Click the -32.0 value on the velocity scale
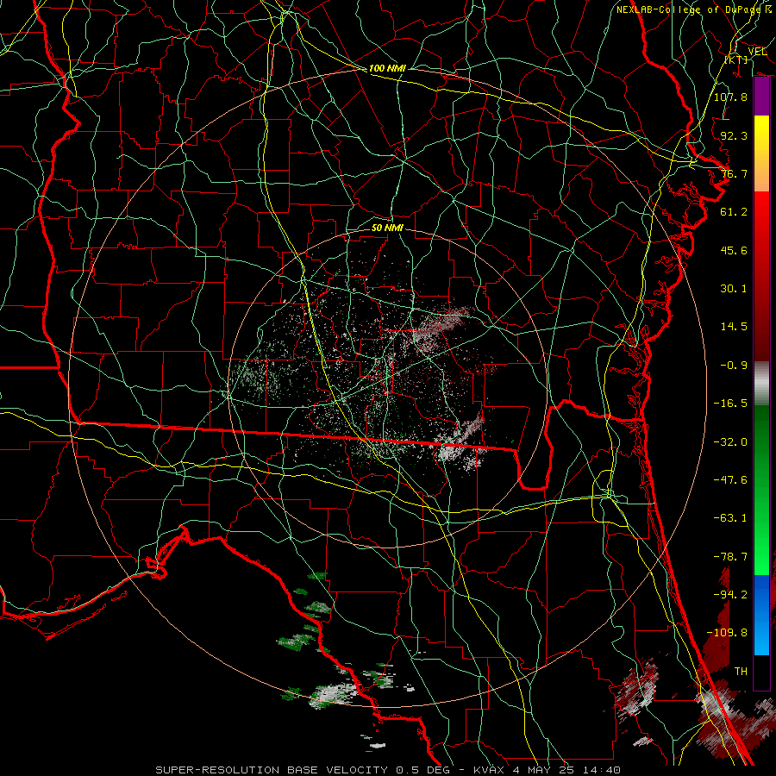This screenshot has height=776, width=776. point(730,442)
